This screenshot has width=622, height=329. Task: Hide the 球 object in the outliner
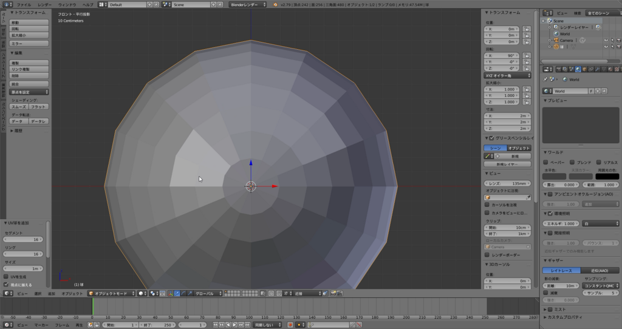point(606,47)
